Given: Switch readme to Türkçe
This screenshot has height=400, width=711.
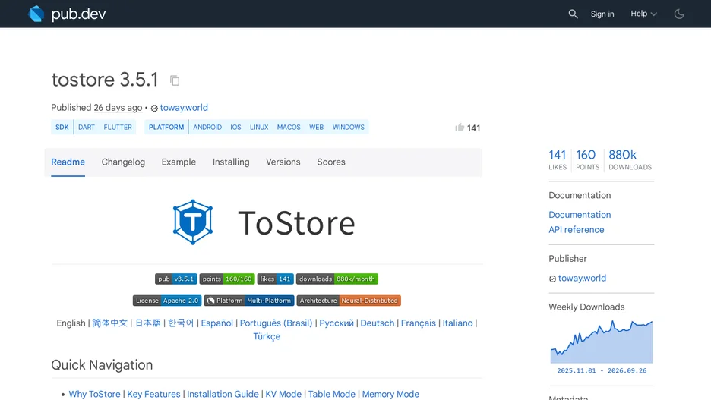Looking at the screenshot, I should pyautogui.click(x=267, y=336).
